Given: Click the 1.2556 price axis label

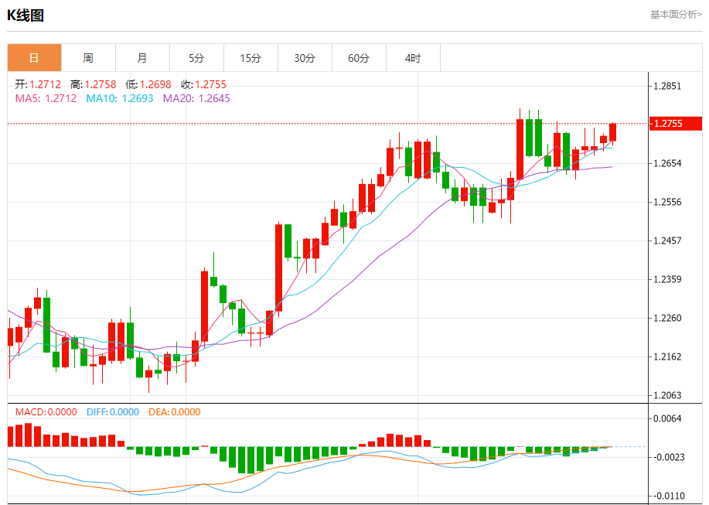Looking at the screenshot, I should 667,202.
